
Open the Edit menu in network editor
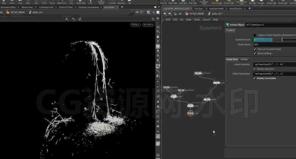point(175,20)
